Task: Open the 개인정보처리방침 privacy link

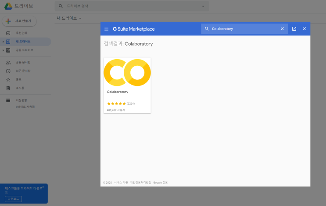Action: 140,182
